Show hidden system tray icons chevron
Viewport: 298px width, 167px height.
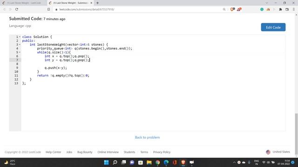(234, 162)
